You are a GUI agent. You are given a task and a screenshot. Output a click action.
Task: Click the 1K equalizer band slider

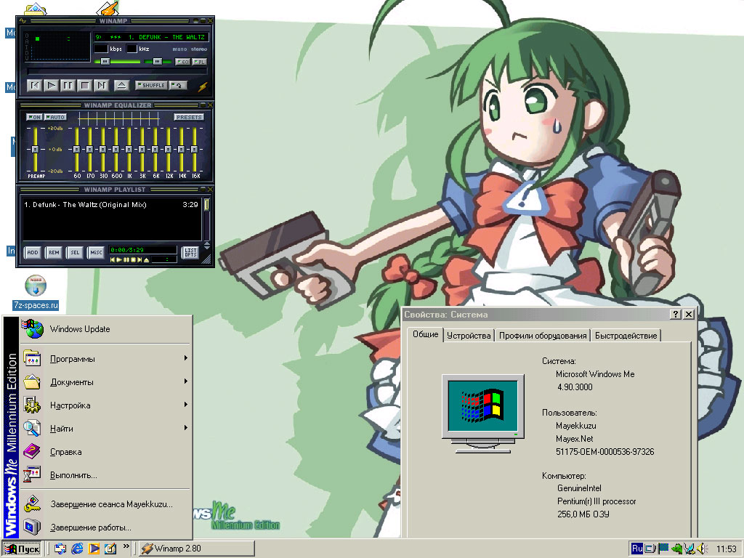(129, 149)
